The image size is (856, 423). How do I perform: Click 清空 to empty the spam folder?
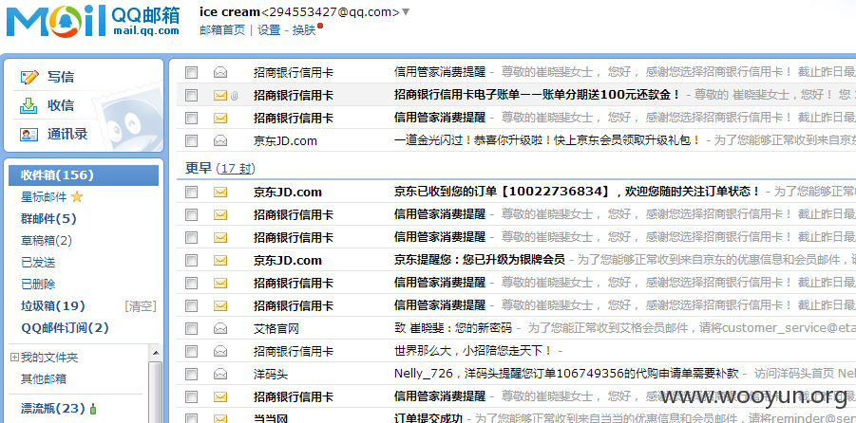tap(141, 305)
